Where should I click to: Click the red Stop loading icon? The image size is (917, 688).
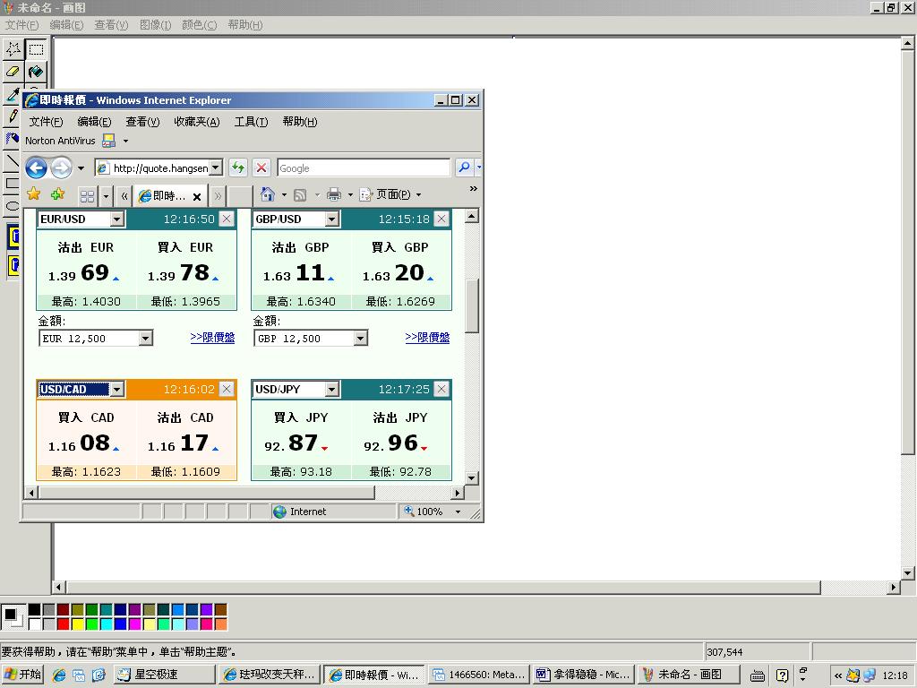click(x=261, y=168)
